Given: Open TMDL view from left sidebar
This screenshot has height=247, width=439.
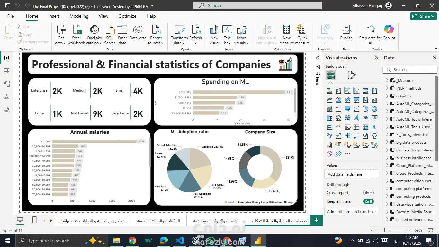Looking at the screenshot, I should (7, 109).
